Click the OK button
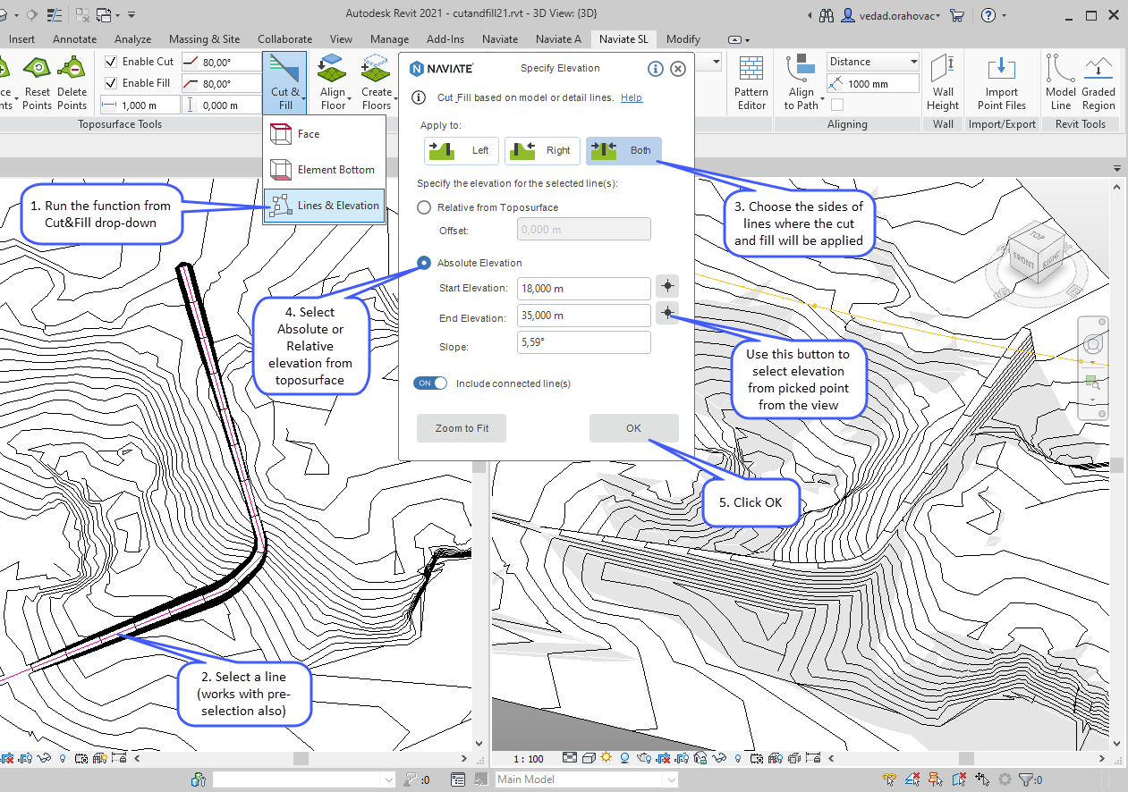Viewport: 1128px width, 792px height. tap(633, 428)
